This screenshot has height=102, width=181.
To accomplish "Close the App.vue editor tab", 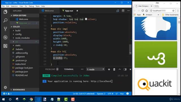I will (x=77, y=11).
